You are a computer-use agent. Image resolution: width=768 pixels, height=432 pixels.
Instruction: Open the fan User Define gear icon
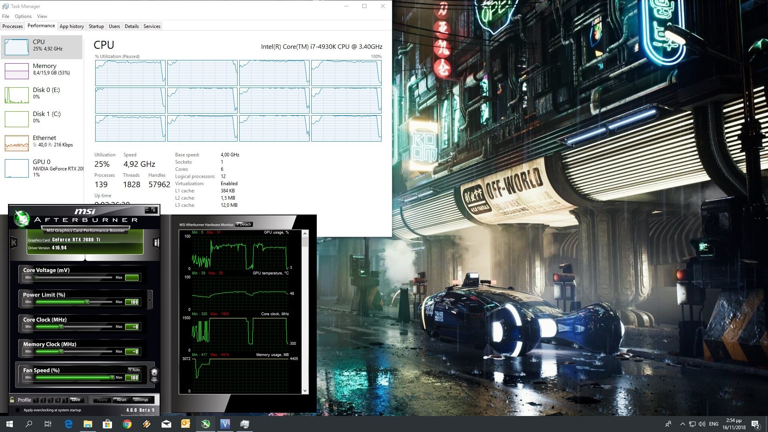click(x=154, y=375)
